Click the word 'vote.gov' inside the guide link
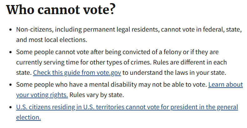This screenshot has width=247, height=128. (109, 73)
